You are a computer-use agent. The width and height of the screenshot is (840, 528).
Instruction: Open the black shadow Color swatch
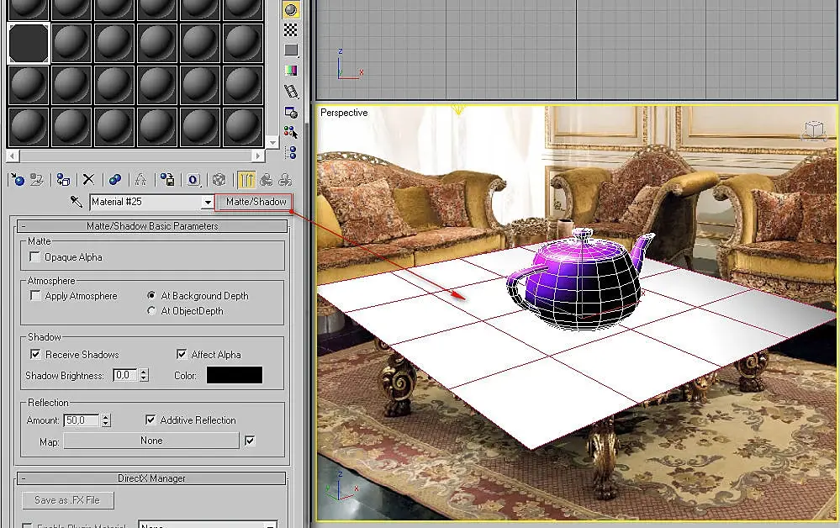point(235,375)
